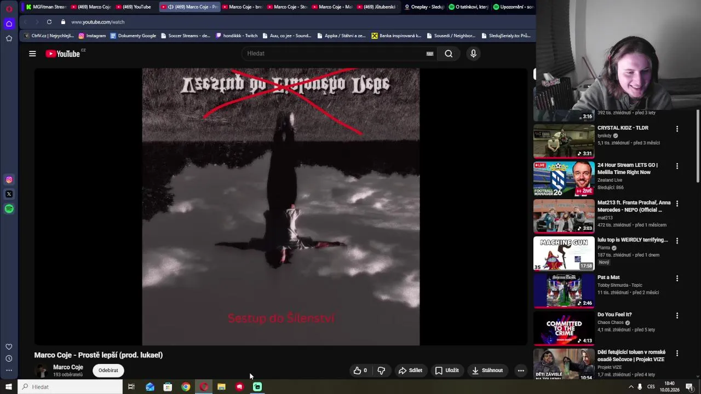
Task: Go to the YouTube home logo
Action: click(x=62, y=54)
